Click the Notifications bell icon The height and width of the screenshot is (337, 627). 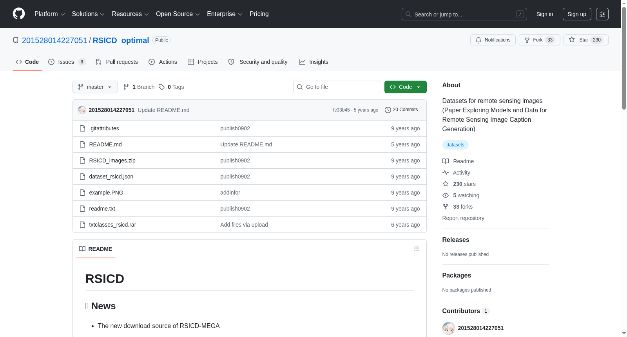click(x=478, y=40)
